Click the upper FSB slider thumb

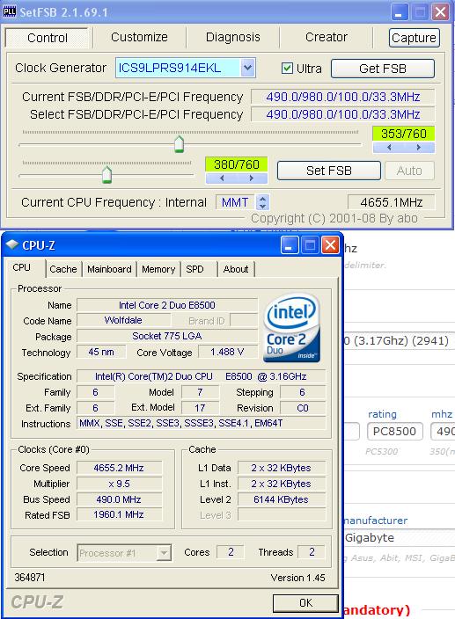click(x=179, y=144)
